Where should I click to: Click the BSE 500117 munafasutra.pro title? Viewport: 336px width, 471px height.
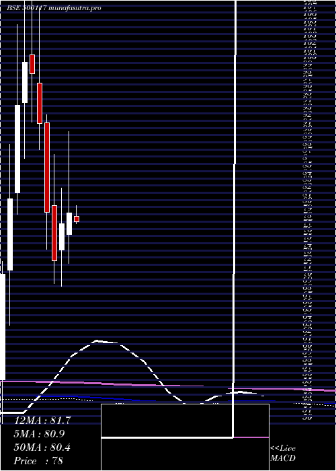coord(54,8)
